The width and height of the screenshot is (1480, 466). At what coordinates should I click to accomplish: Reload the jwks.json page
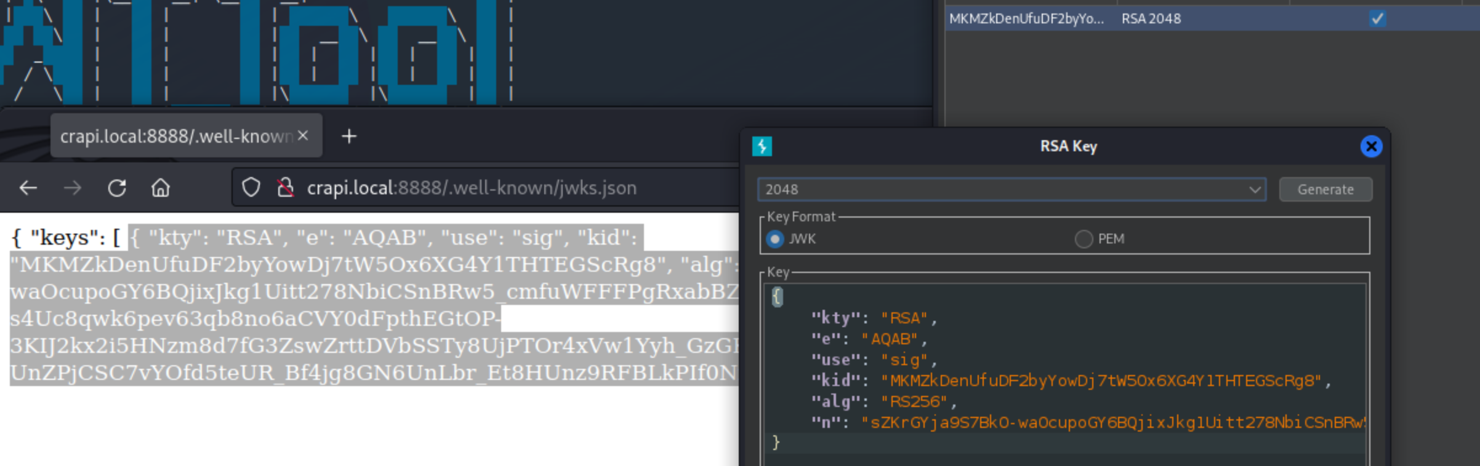[x=117, y=188]
